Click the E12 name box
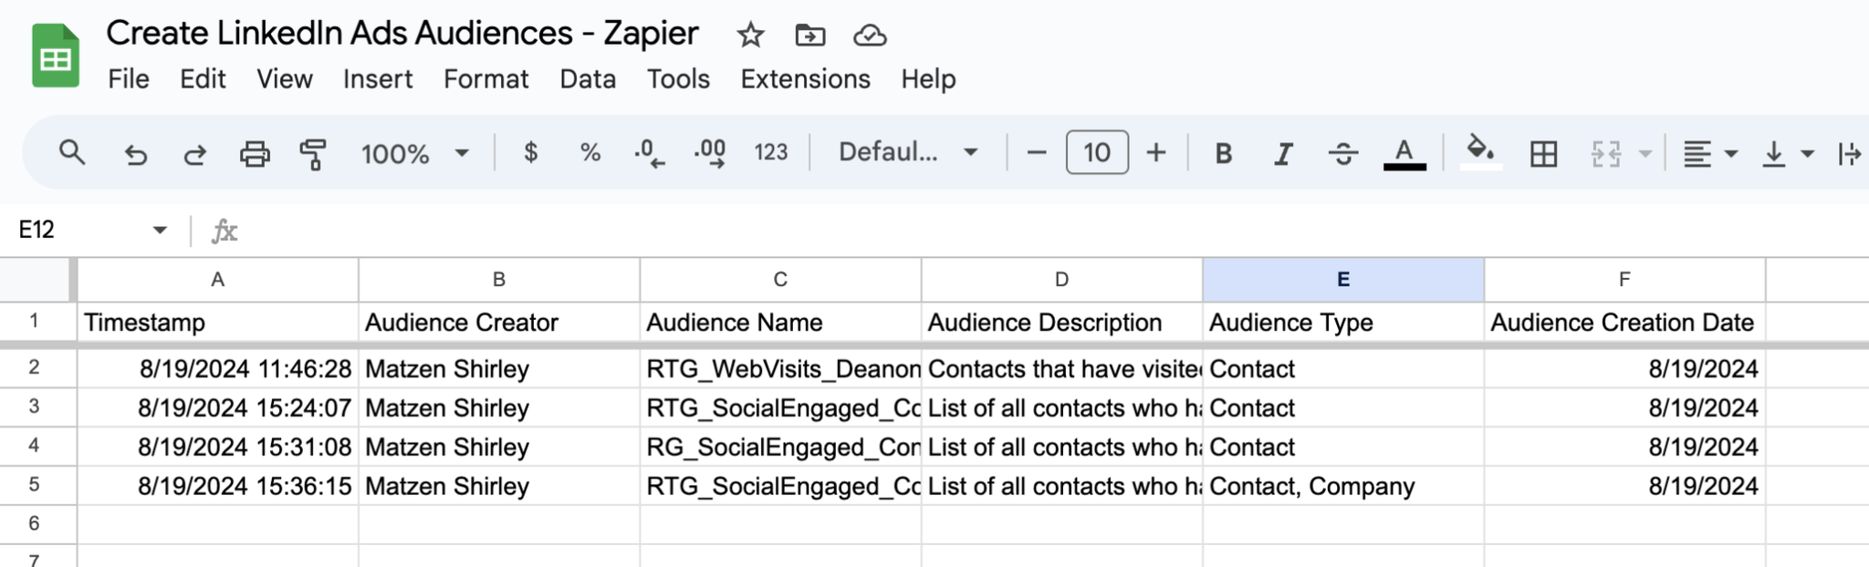Viewport: 1869px width, 567px height. tap(82, 230)
